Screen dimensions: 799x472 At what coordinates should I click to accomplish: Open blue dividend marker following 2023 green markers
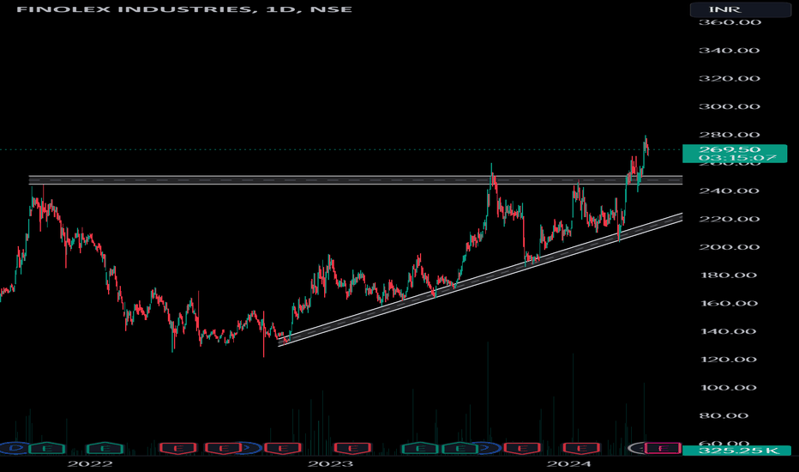coord(488,449)
